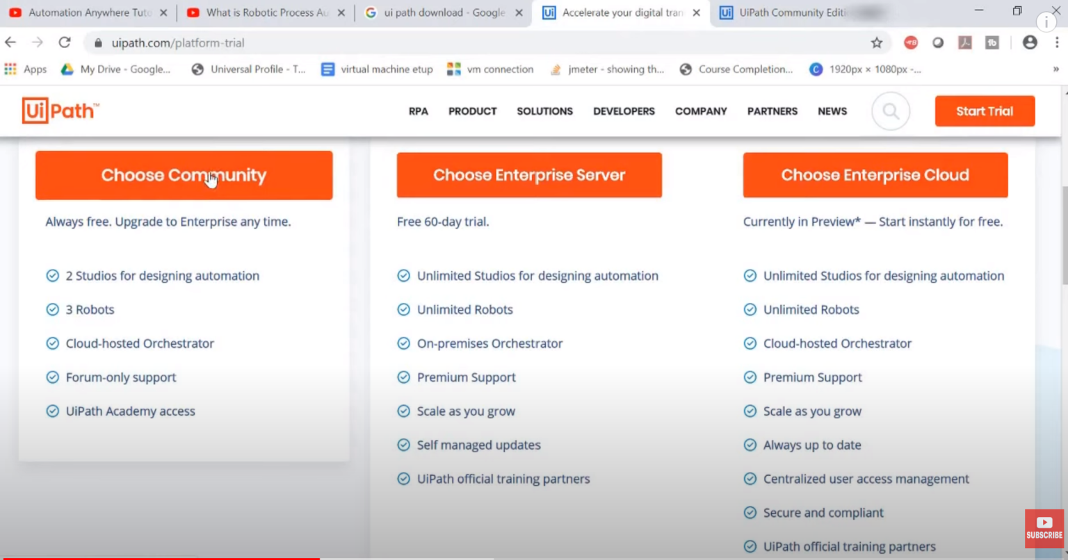This screenshot has height=560, width=1068.
Task: Open the DEVELOPERS menu item
Action: click(624, 111)
